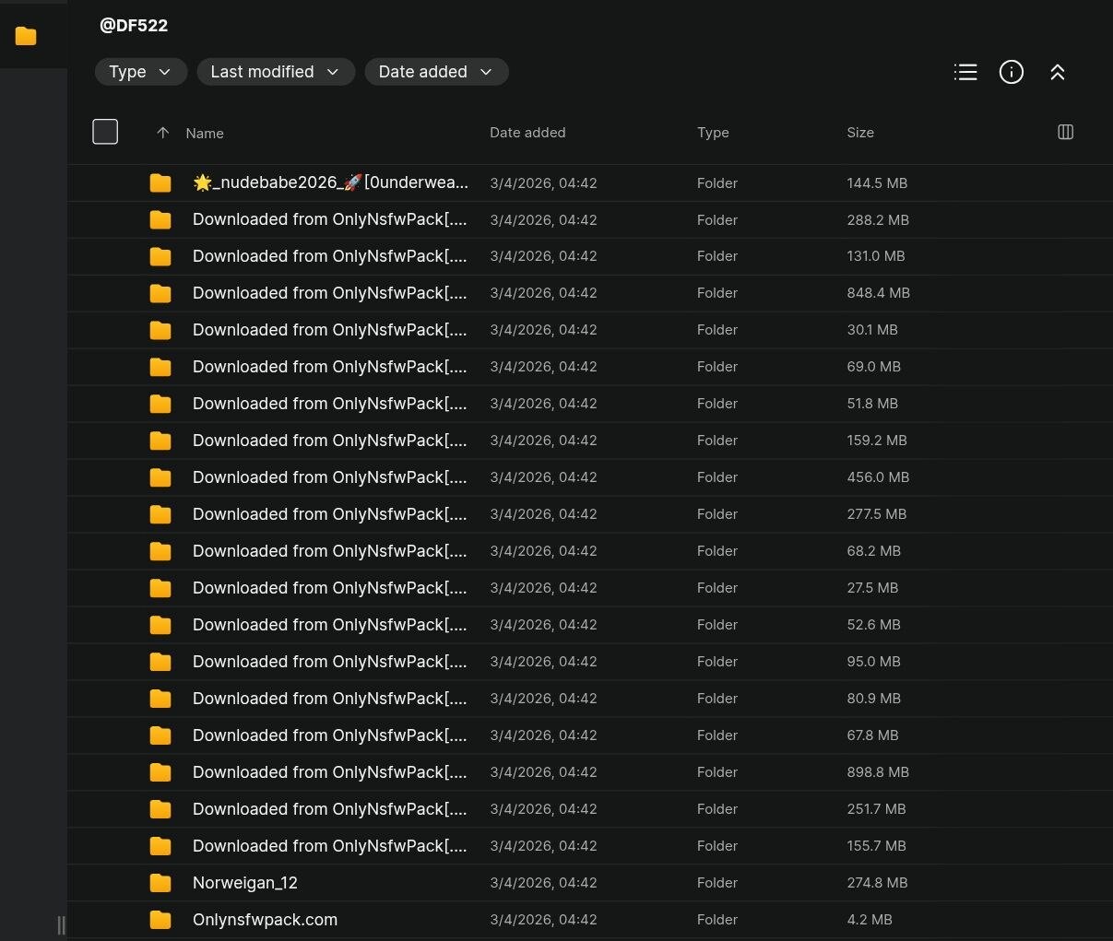Open the column settings icon
Viewport: 1113px width, 941px height.
1065,132
